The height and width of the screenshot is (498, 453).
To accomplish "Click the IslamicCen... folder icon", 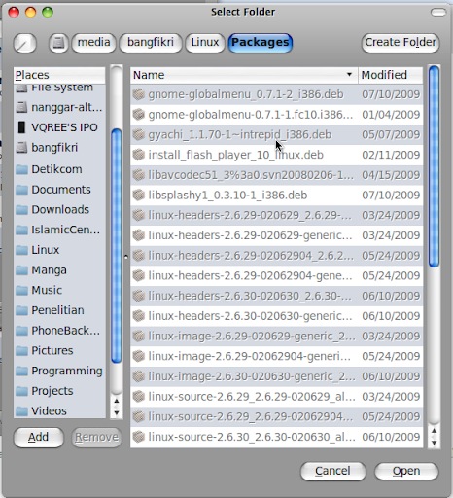I will [21, 230].
